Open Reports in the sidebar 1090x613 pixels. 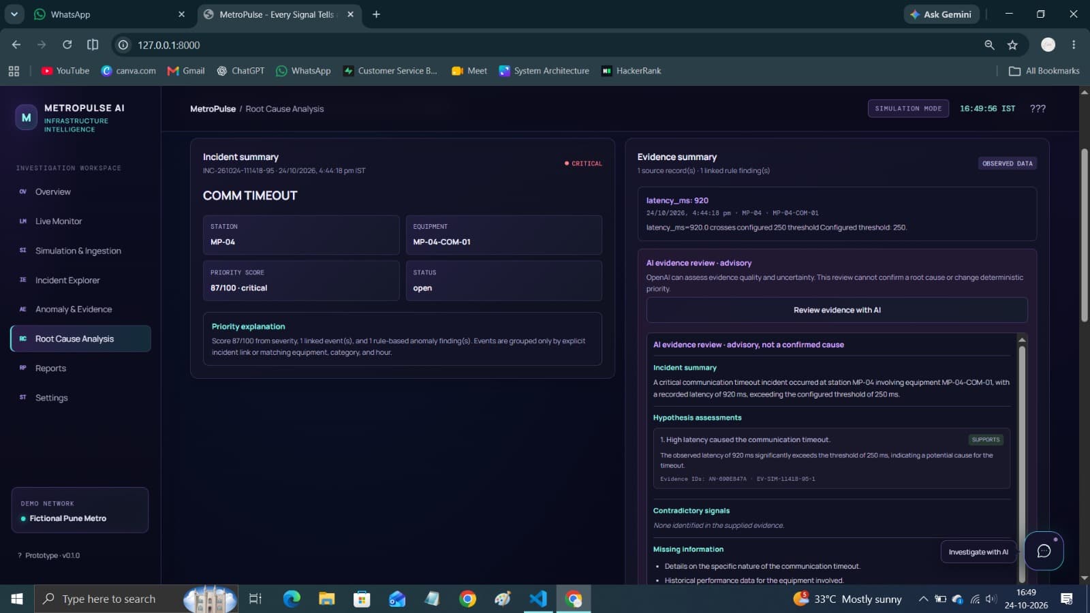point(80,368)
